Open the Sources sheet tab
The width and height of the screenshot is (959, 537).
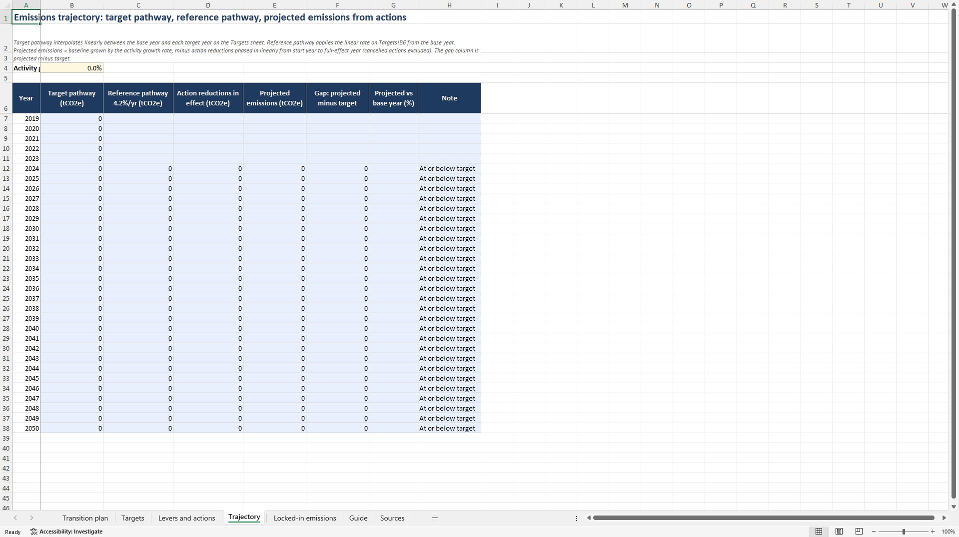392,518
